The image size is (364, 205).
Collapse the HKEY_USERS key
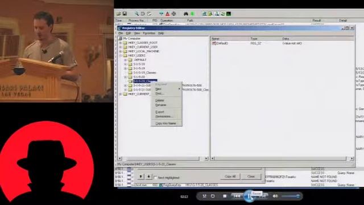(x=121, y=56)
